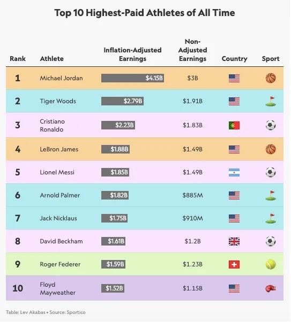This screenshot has height=322, width=291.
Task: Select the Sport column header
Action: [271, 59]
